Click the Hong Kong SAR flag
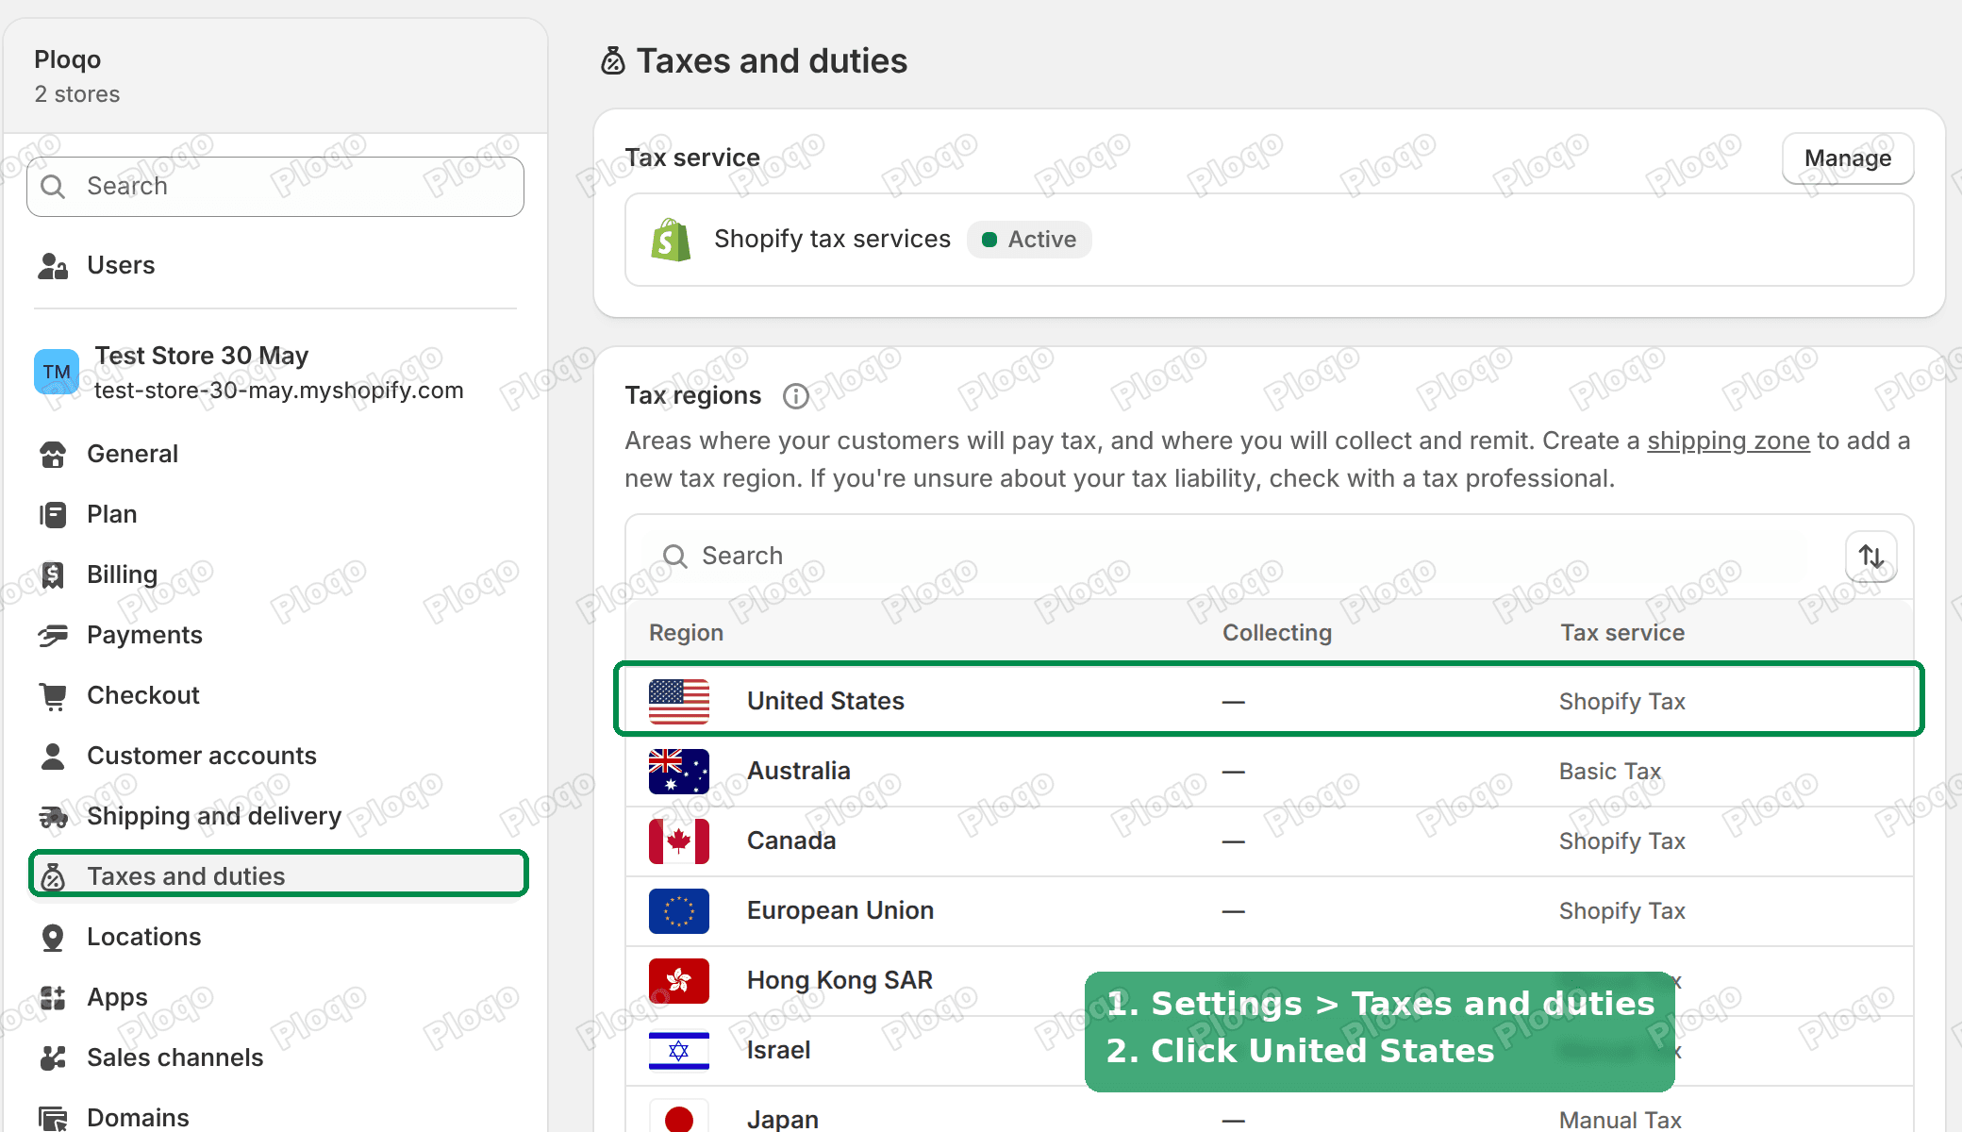This screenshot has width=1962, height=1132. click(x=679, y=981)
